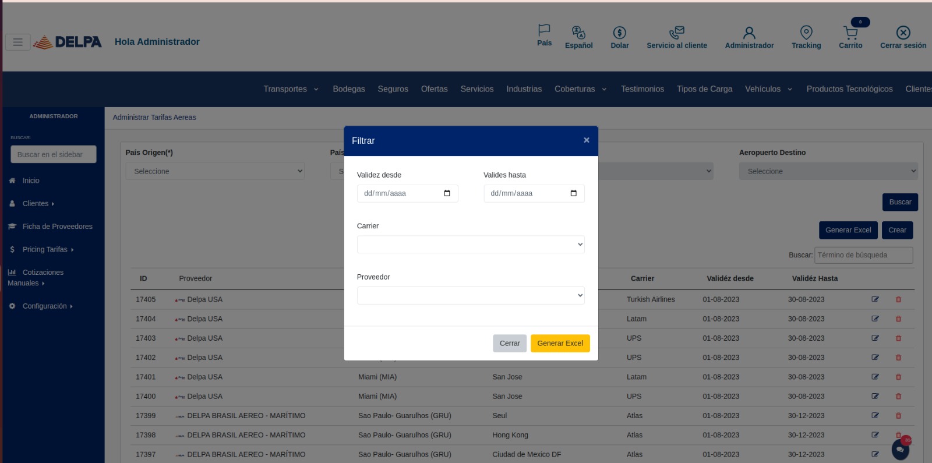Image resolution: width=932 pixels, height=463 pixels.
Task: Click the yellow Generar Excel button
Action: pyautogui.click(x=560, y=344)
